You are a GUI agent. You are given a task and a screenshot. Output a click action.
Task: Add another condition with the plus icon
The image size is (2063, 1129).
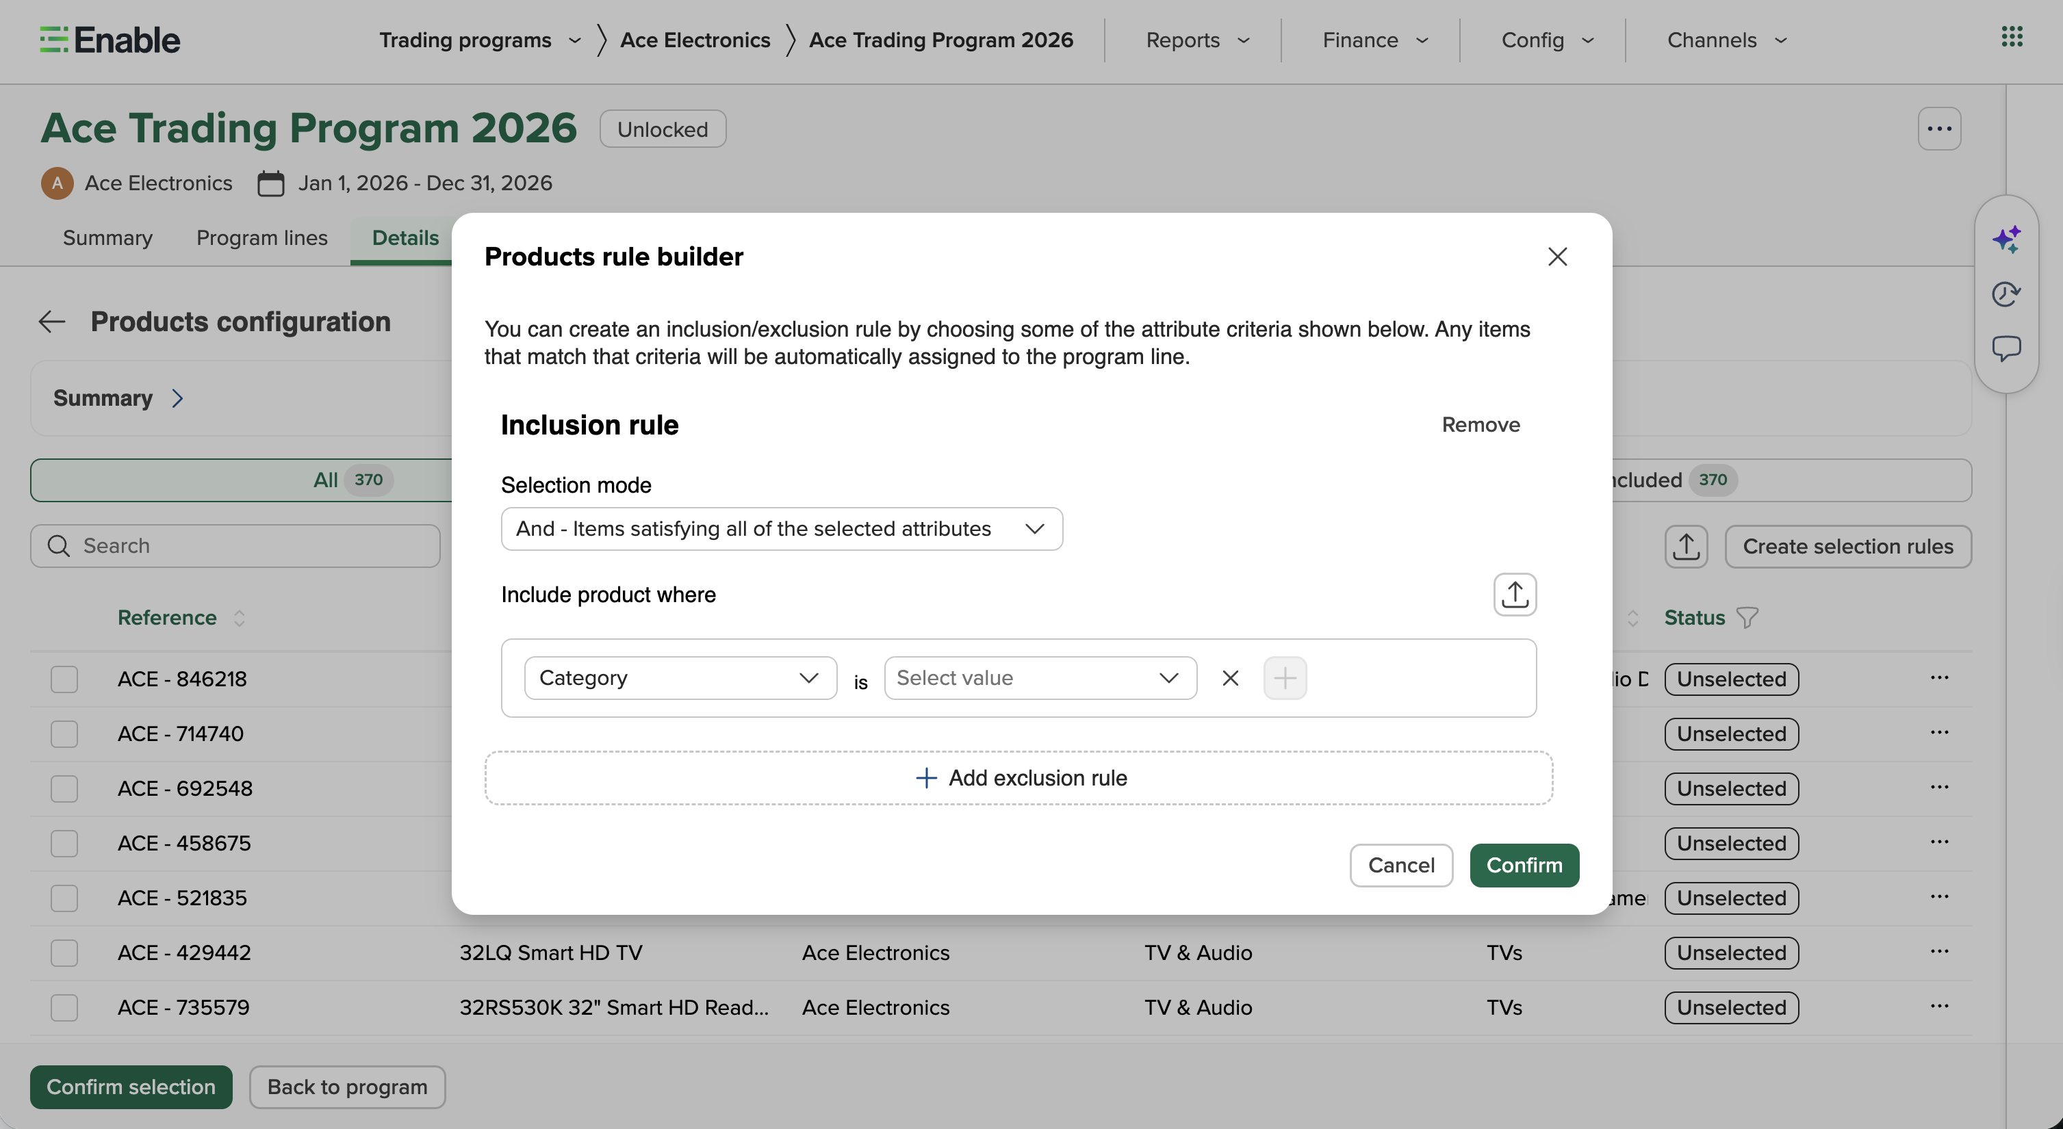pos(1285,678)
